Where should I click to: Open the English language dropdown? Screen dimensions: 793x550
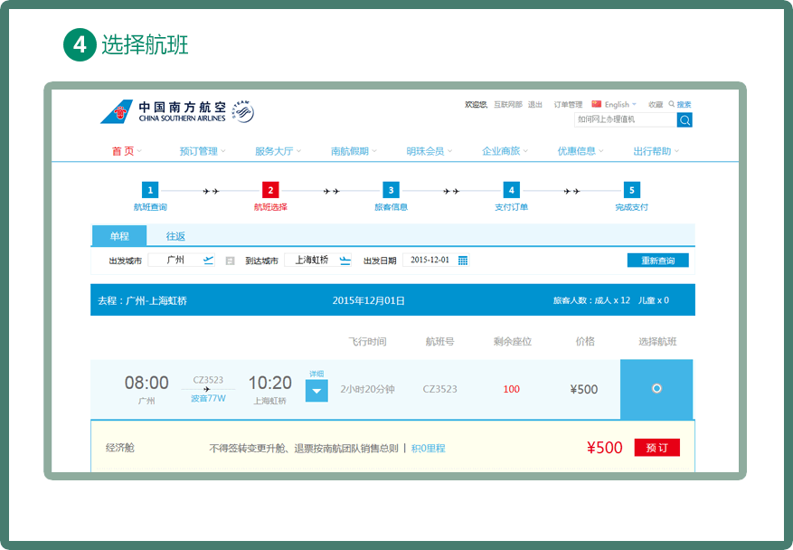click(617, 105)
